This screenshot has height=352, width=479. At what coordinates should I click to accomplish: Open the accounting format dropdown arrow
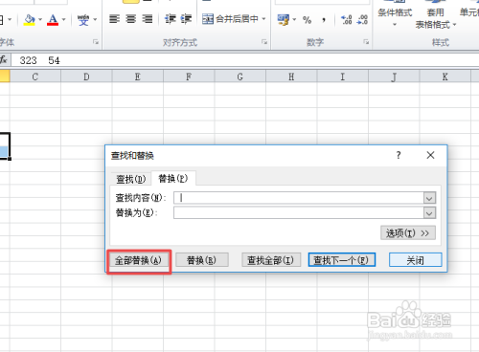(294, 20)
